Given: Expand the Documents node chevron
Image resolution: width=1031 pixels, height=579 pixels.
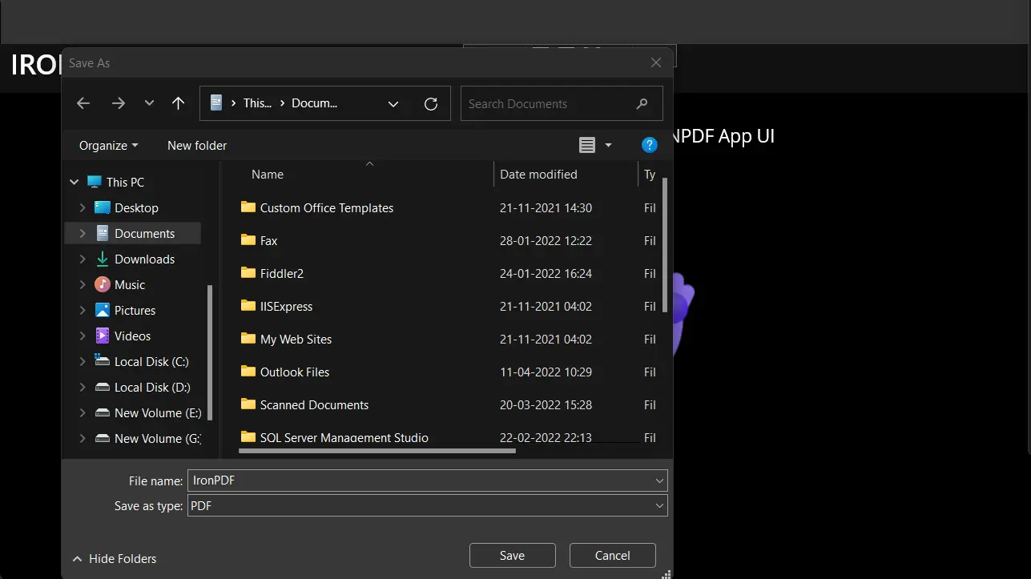Looking at the screenshot, I should (x=83, y=233).
